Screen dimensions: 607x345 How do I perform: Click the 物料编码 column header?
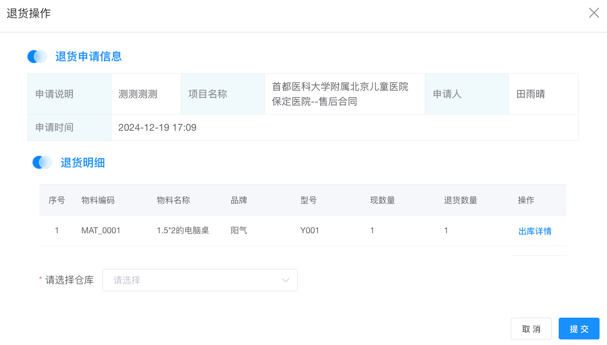point(98,200)
